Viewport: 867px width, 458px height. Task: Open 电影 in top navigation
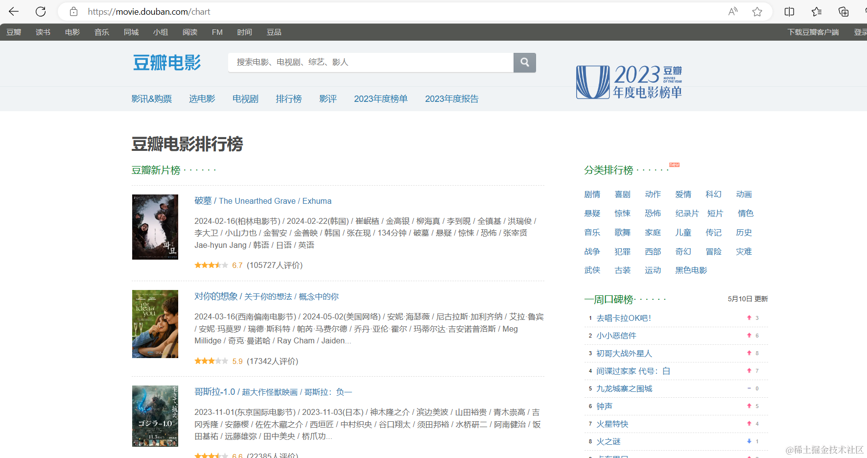click(x=72, y=32)
